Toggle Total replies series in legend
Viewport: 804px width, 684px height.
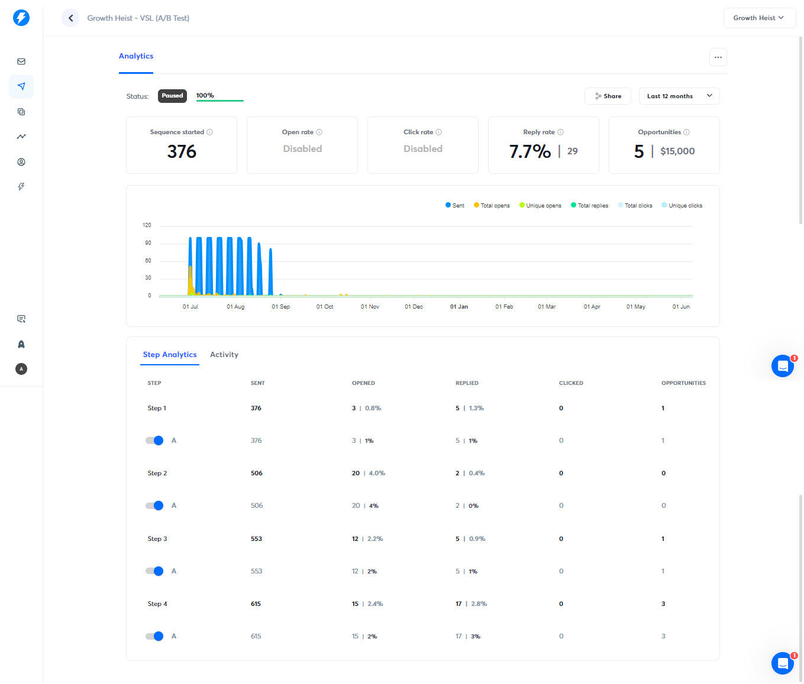click(589, 206)
